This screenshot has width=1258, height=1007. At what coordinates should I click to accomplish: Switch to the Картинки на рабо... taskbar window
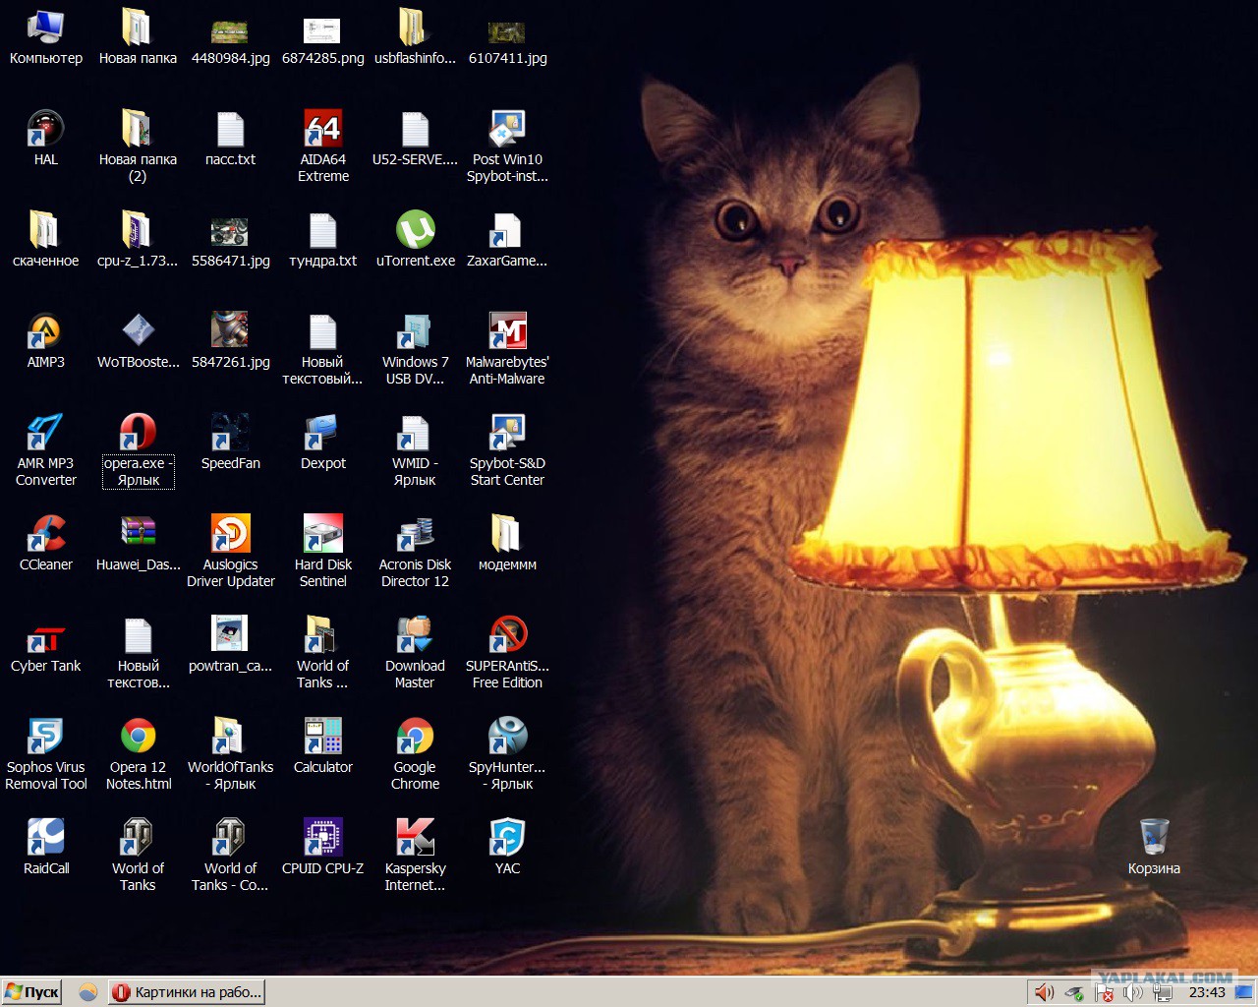(x=188, y=992)
